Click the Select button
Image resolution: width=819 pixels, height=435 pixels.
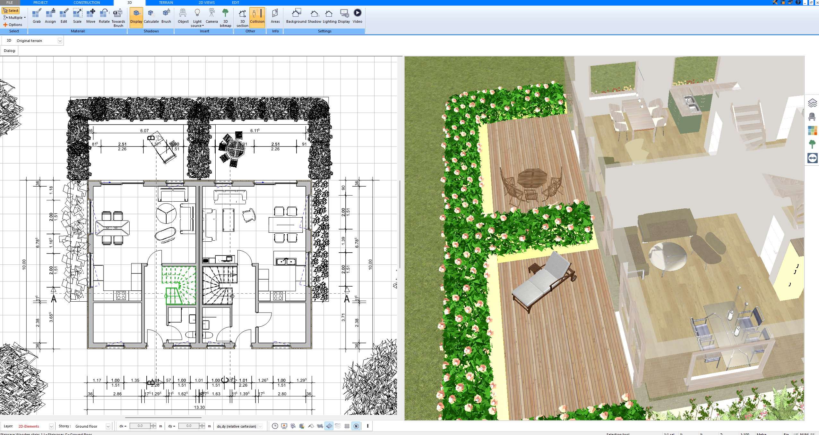11,11
